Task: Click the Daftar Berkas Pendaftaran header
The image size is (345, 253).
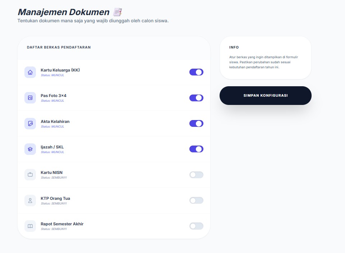Action: (59, 47)
